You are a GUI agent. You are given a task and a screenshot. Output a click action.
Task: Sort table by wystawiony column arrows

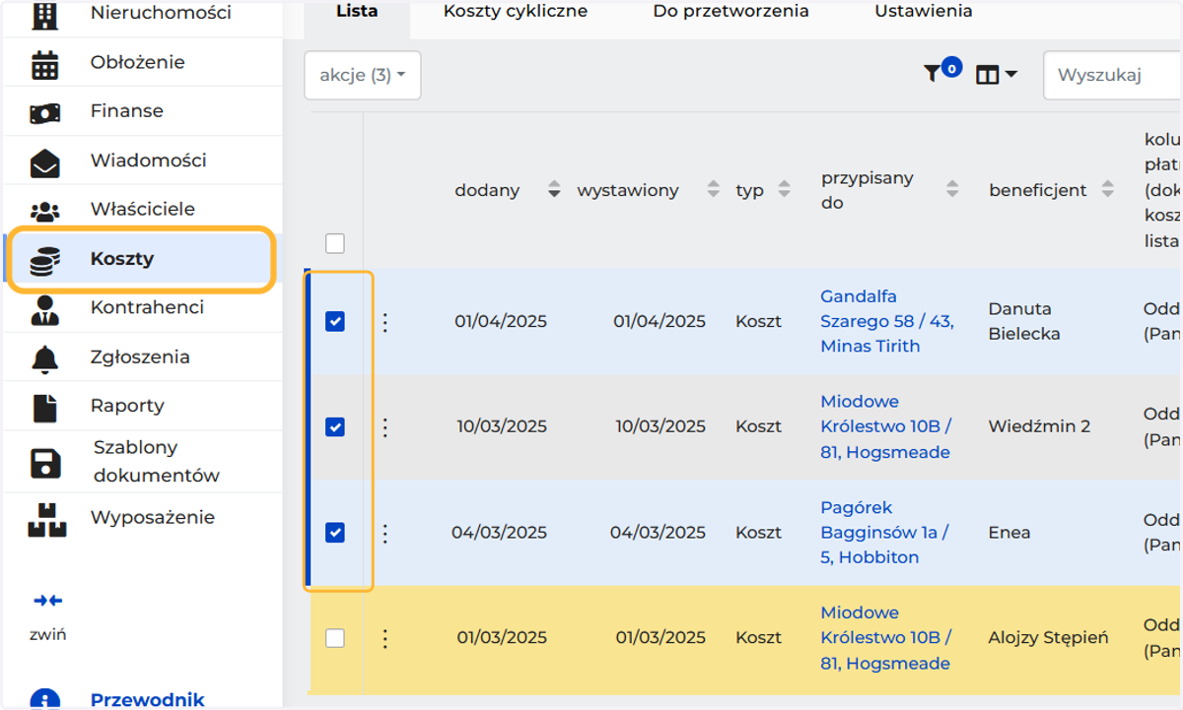[x=714, y=190]
